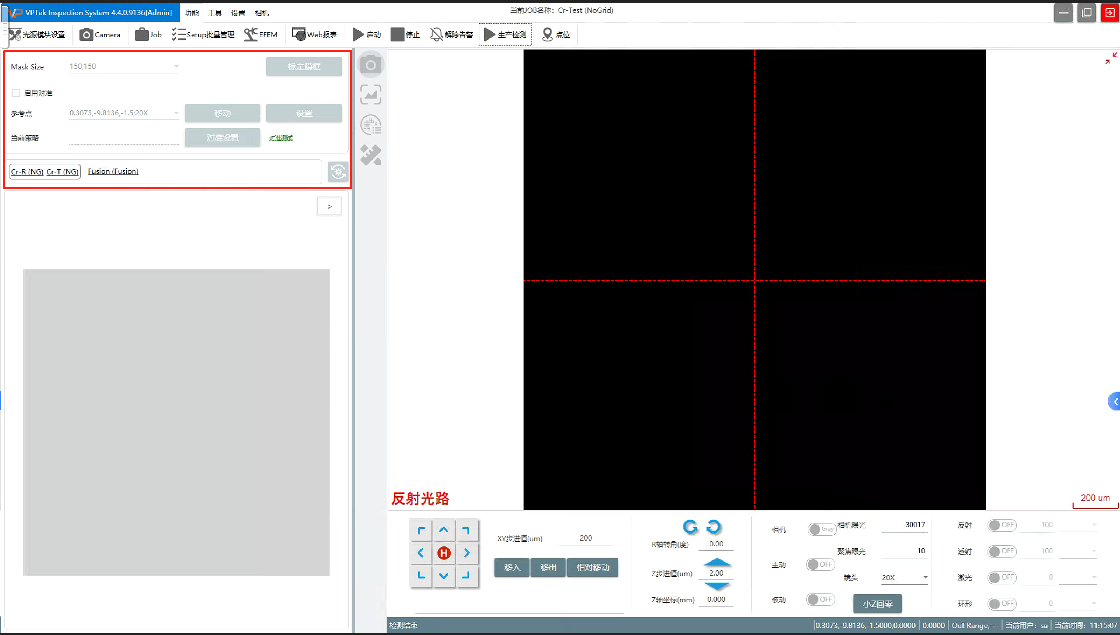
Task: Select the Fusion (Fusion) tab
Action: coord(113,171)
